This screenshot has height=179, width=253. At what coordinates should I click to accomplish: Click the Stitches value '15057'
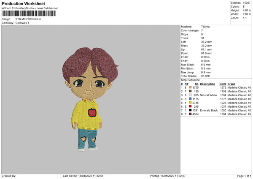(247, 3)
